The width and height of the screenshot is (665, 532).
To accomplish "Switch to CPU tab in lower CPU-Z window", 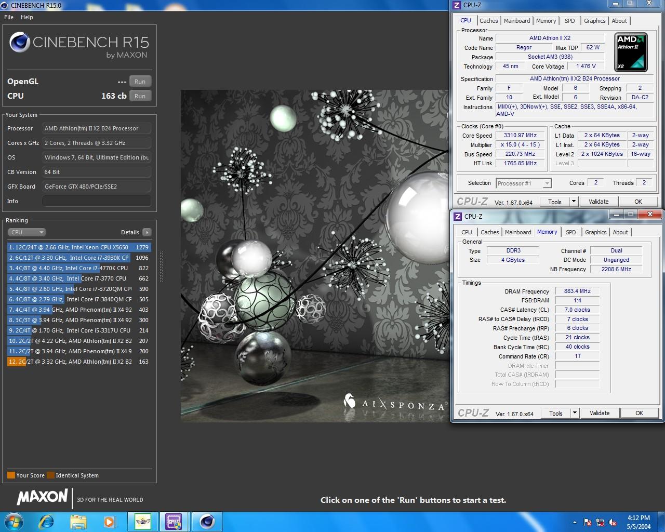I will 467,232.
